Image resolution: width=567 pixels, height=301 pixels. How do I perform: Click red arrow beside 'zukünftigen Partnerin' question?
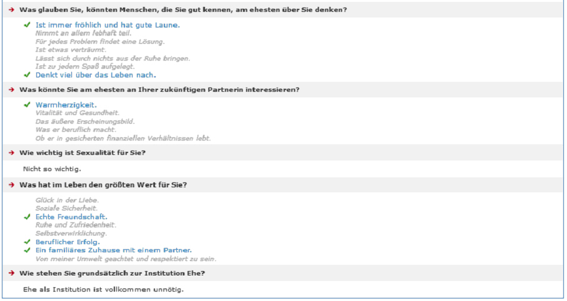[12, 90]
